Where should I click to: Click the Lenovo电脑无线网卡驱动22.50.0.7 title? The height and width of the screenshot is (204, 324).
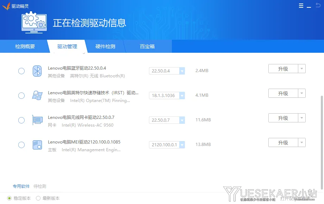click(x=81, y=117)
